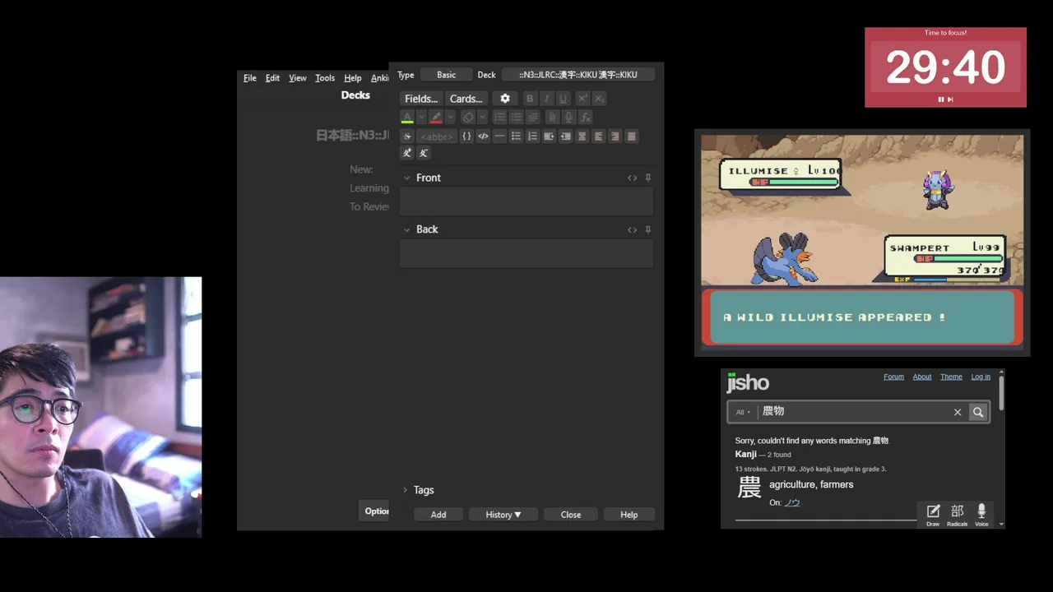The width and height of the screenshot is (1053, 592).
Task: Open the View menu in Anki
Action: (x=298, y=78)
